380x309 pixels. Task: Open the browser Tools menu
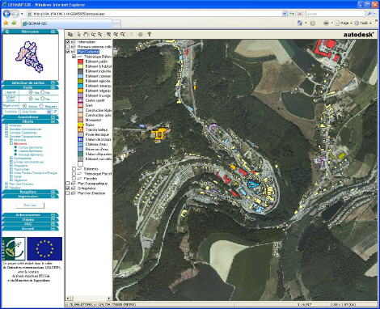pyautogui.click(x=363, y=23)
